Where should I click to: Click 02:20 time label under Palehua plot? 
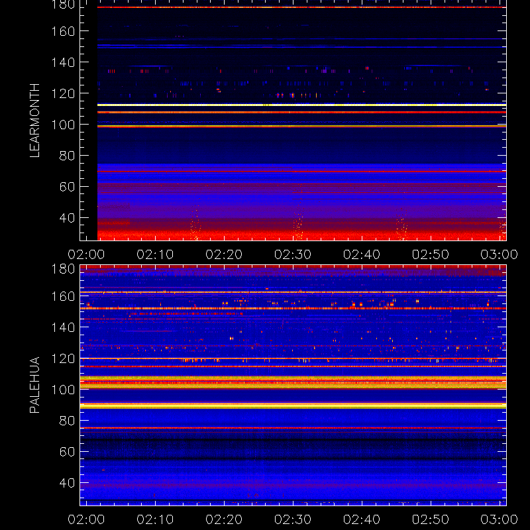(224, 519)
